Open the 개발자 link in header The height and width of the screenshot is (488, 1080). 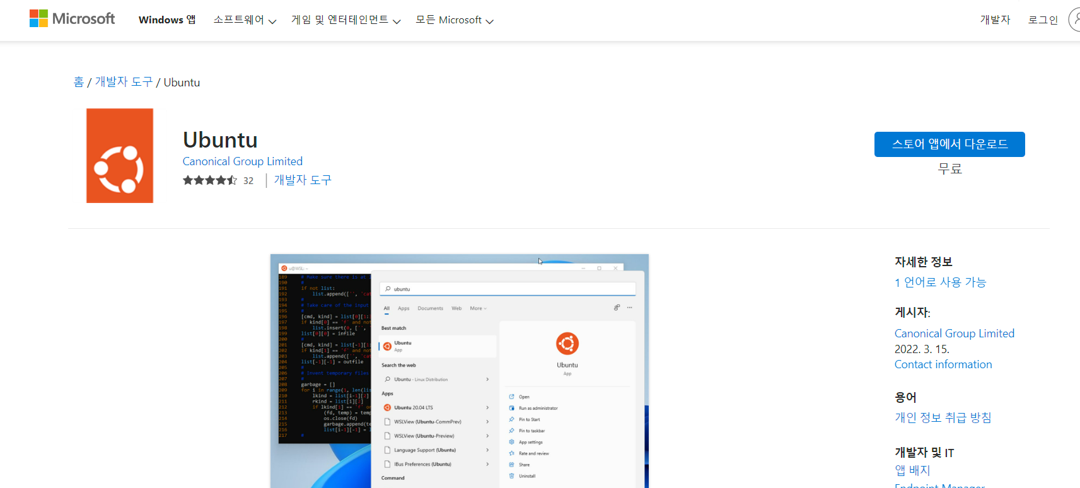click(x=995, y=20)
